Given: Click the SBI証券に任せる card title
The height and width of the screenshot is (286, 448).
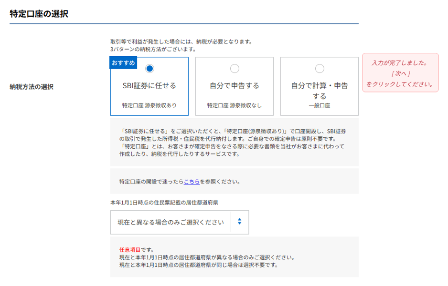Looking at the screenshot, I should coord(149,85).
